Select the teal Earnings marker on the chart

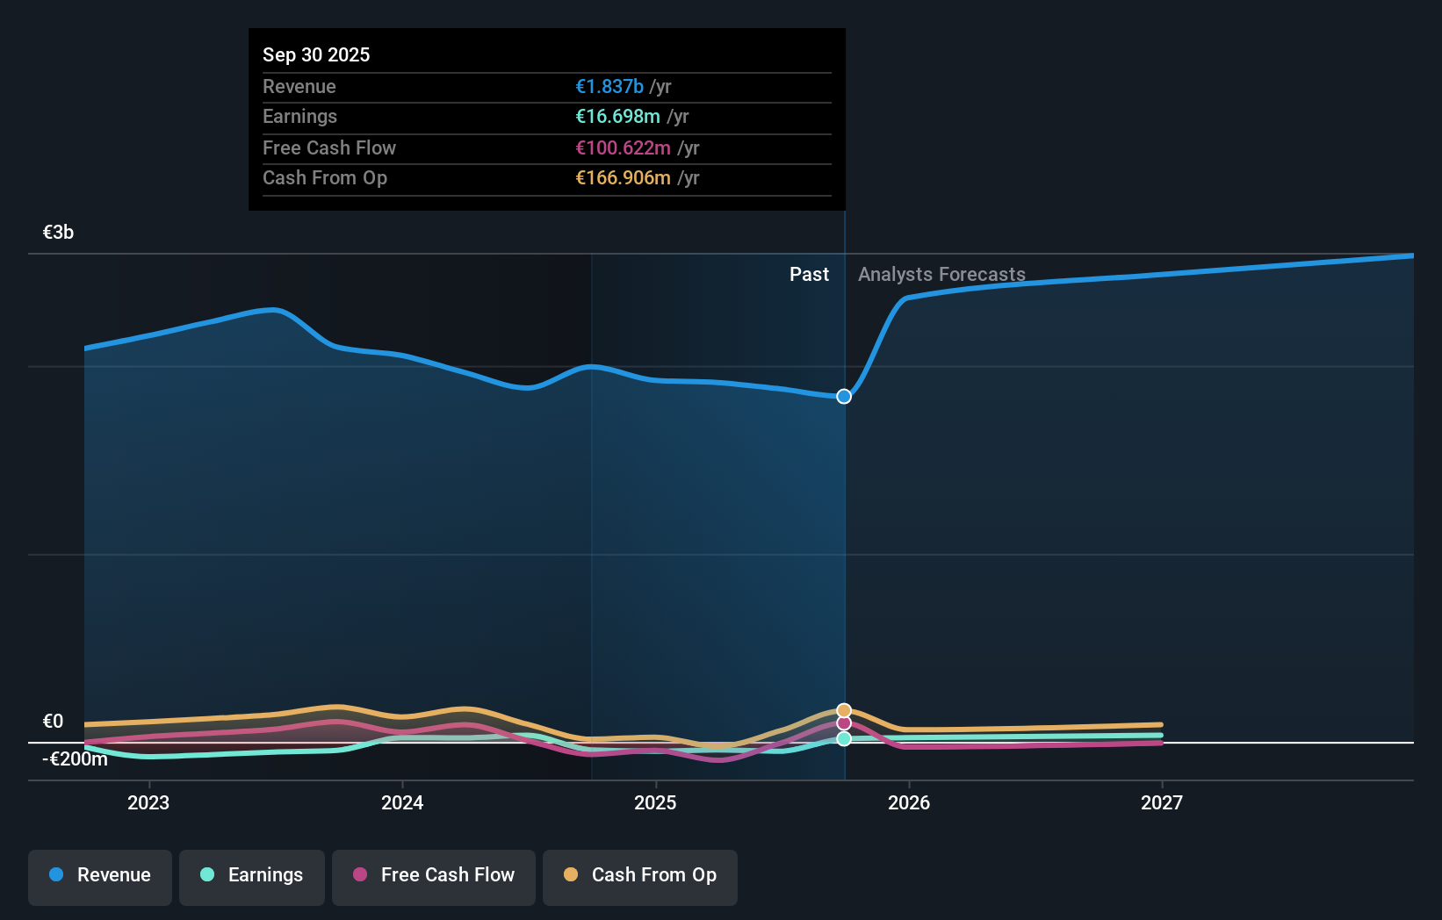[843, 739]
